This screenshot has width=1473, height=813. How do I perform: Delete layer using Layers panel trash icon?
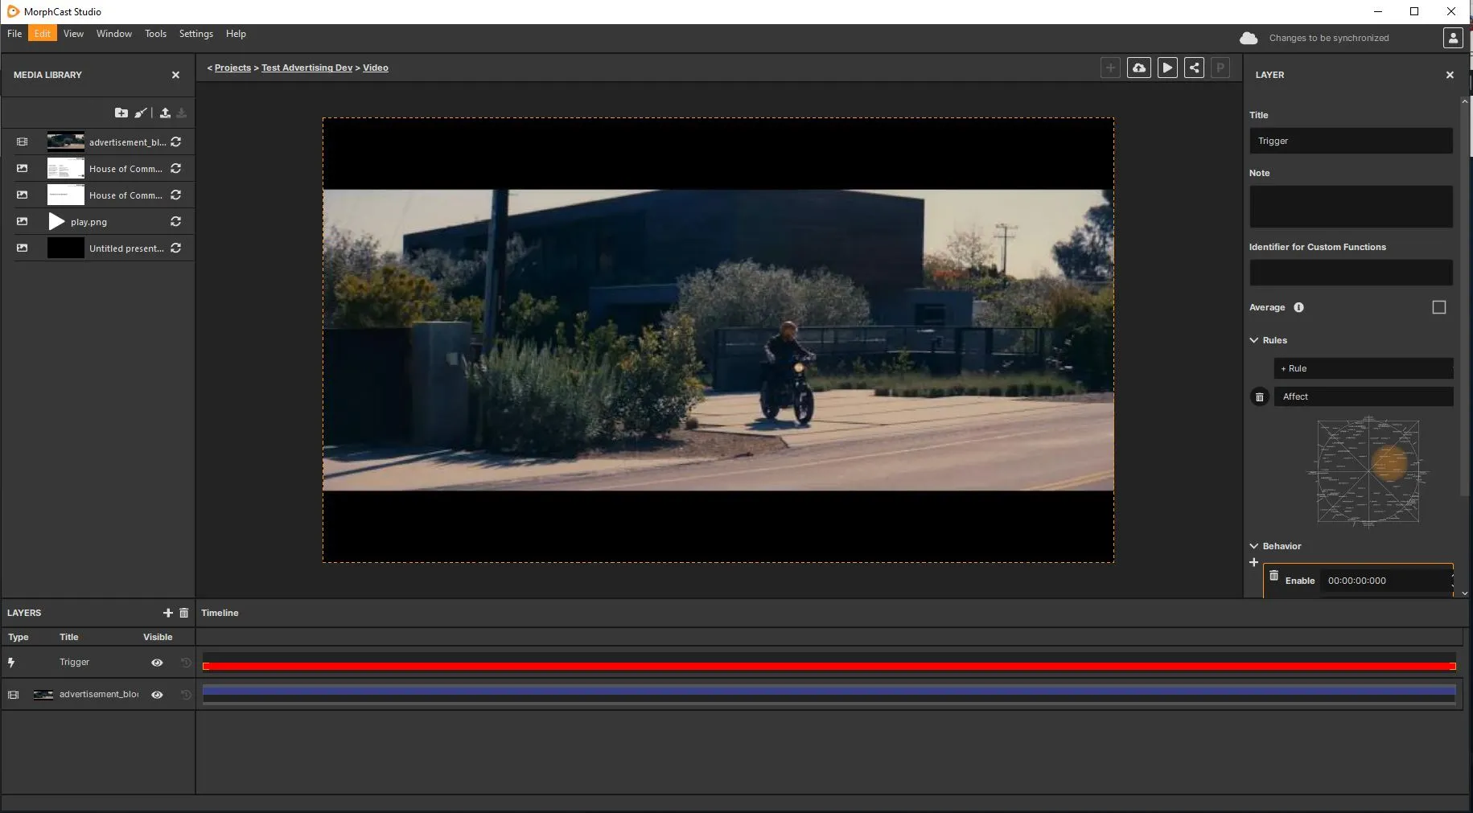tap(183, 613)
